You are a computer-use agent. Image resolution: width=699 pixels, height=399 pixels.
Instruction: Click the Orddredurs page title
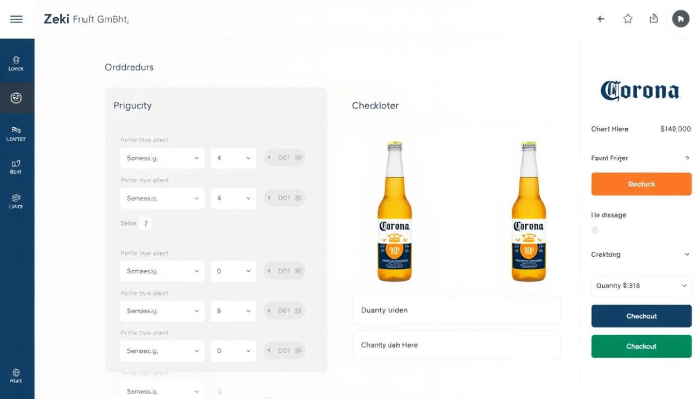point(129,67)
